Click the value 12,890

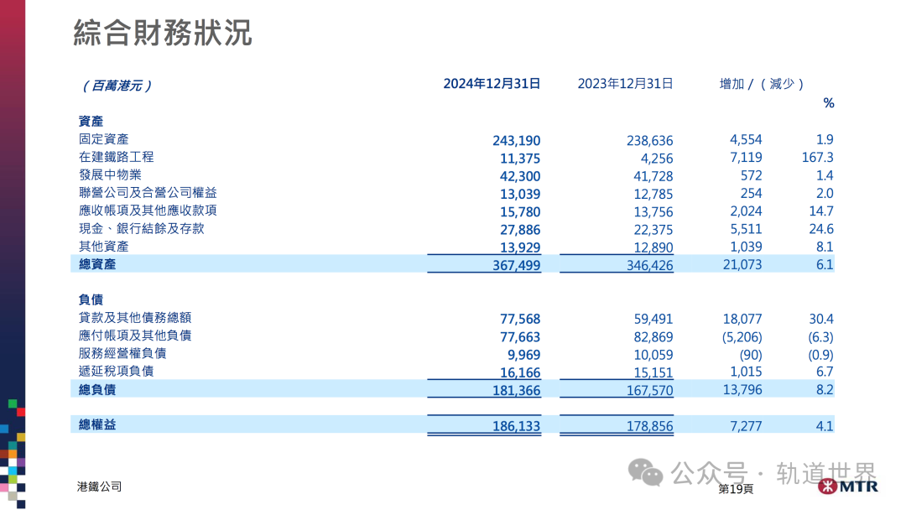[653, 247]
